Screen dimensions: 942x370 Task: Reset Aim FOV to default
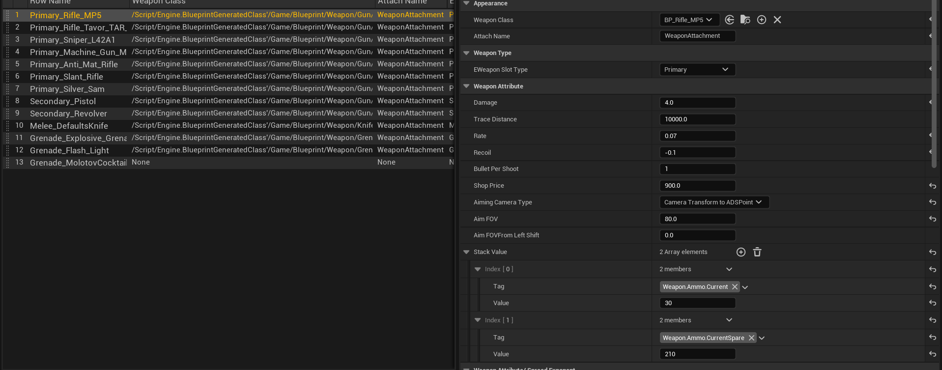tap(932, 219)
